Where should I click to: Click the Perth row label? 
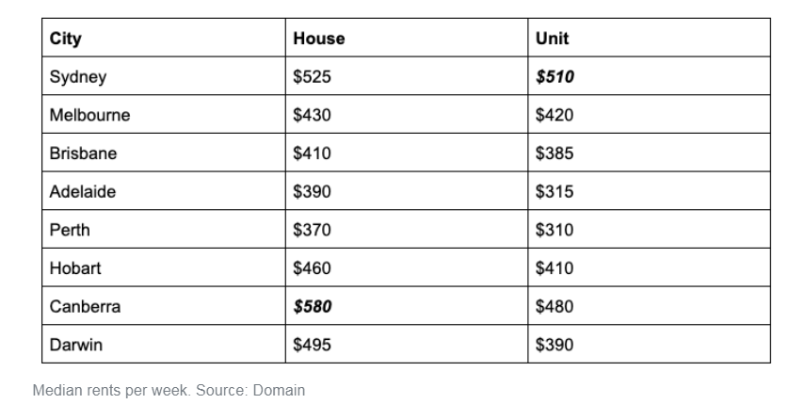tap(70, 230)
